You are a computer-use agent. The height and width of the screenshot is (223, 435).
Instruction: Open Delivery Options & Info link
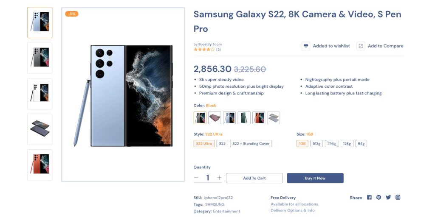(293, 210)
